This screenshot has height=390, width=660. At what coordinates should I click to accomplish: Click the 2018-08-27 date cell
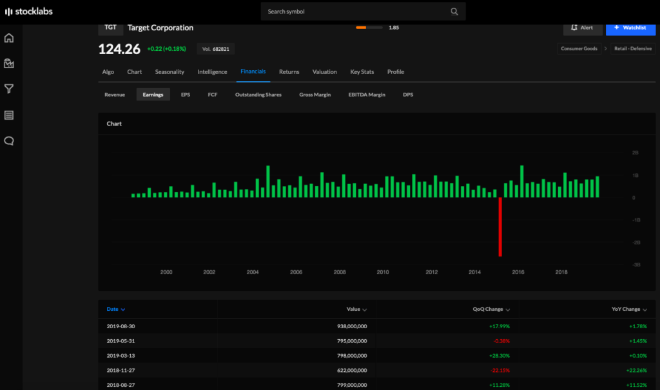pyautogui.click(x=121, y=385)
